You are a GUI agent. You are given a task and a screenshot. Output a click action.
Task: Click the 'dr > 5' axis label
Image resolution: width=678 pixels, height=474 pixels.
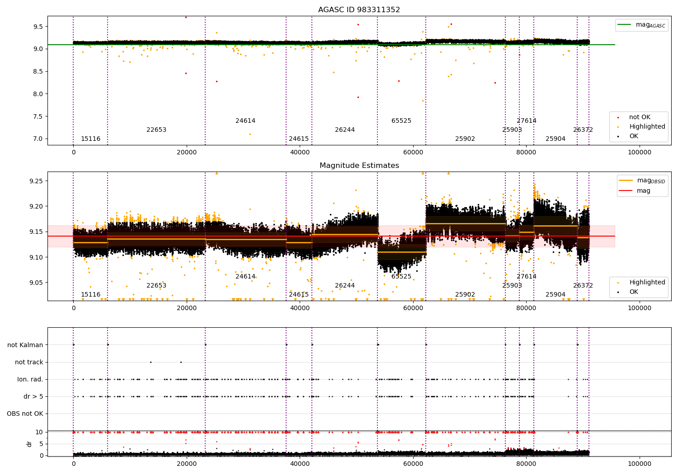coord(33,397)
